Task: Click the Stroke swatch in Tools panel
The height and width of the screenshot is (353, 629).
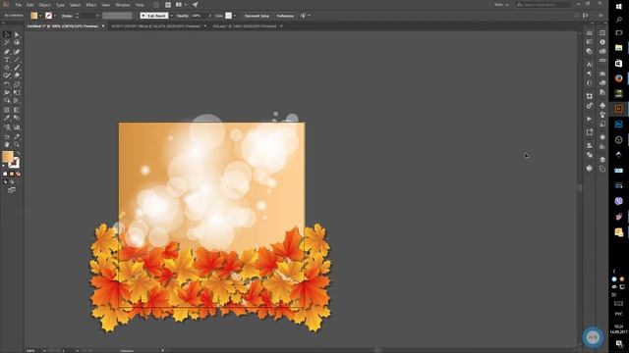Action: coord(14,163)
